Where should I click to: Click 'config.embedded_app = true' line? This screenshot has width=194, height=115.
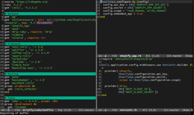[123, 14]
